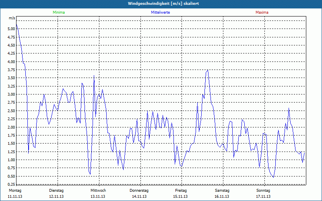Screen dimensions: 322x201
Task: Click the 3,00 y-axis value
Action: click(x=11, y=94)
